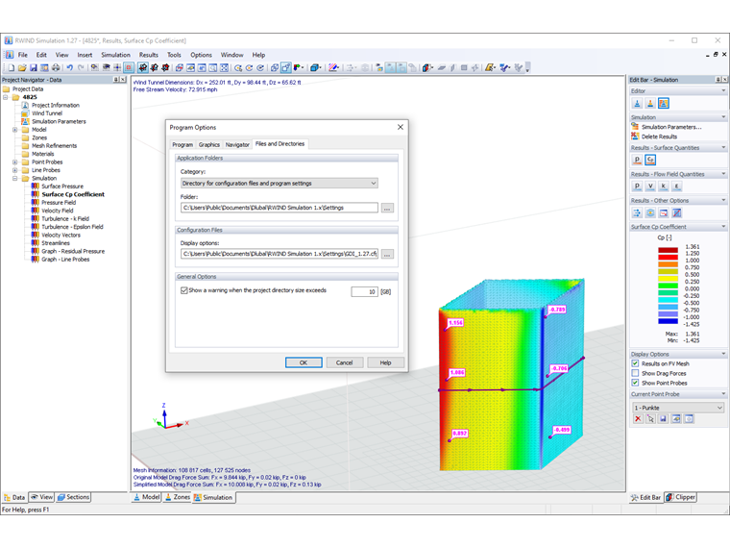Select the Model editor icon in Edit Bar
Viewport: 730px width, 548px height.
[x=638, y=104]
